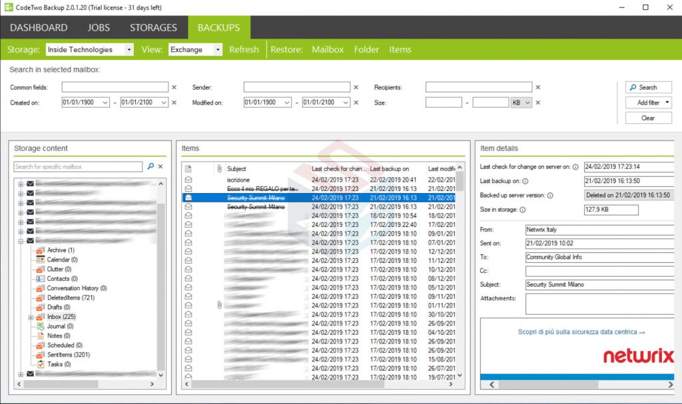Sort items by attachment paperclip column
The width and height of the screenshot is (682, 404).
click(x=219, y=169)
